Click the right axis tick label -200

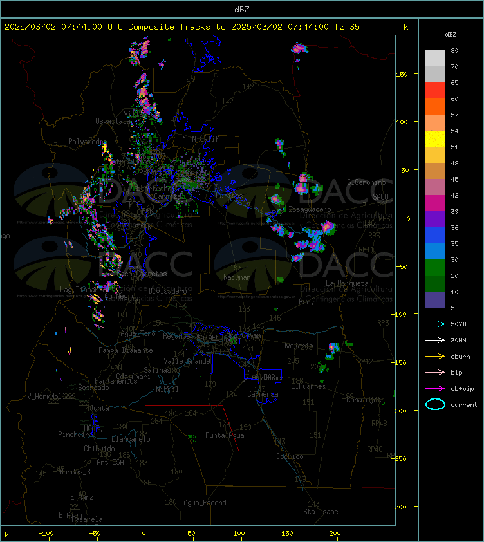[x=399, y=411]
